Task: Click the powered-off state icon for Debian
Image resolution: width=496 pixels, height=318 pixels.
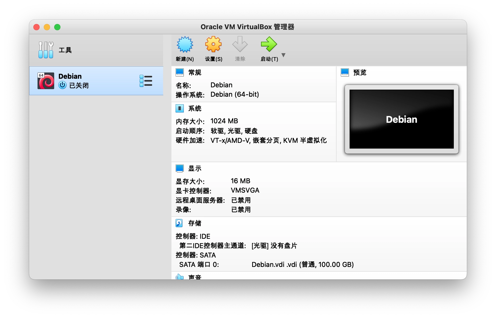Action: tap(63, 85)
